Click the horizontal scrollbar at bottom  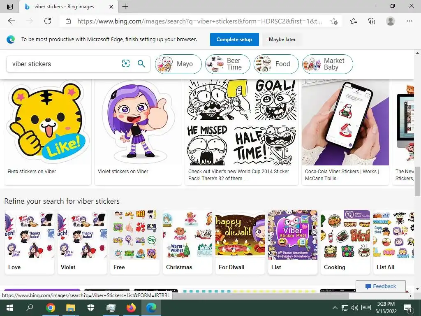tap(260, 296)
